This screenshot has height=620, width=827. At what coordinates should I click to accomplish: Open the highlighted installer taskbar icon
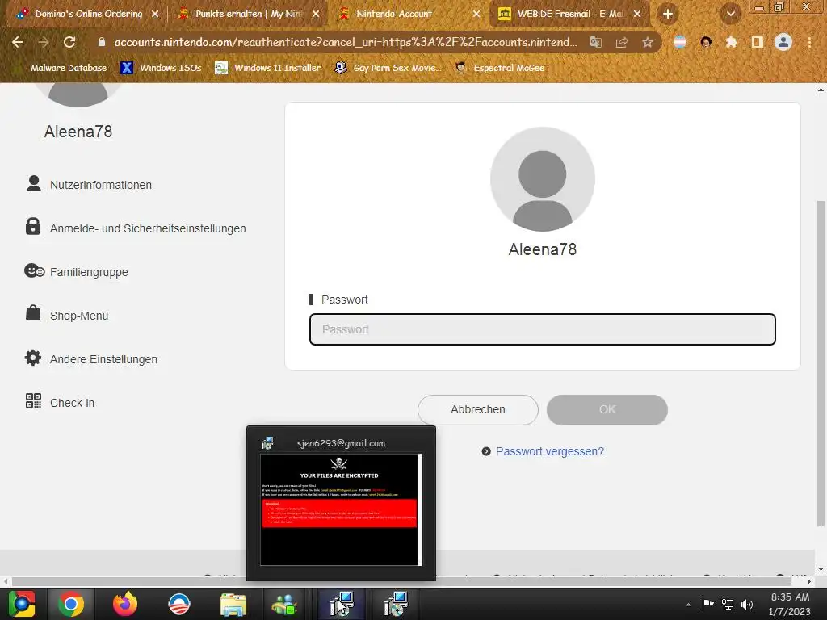[341, 604]
